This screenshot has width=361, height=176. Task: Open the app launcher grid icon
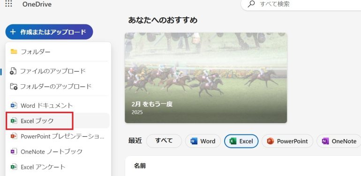pos(8,3)
